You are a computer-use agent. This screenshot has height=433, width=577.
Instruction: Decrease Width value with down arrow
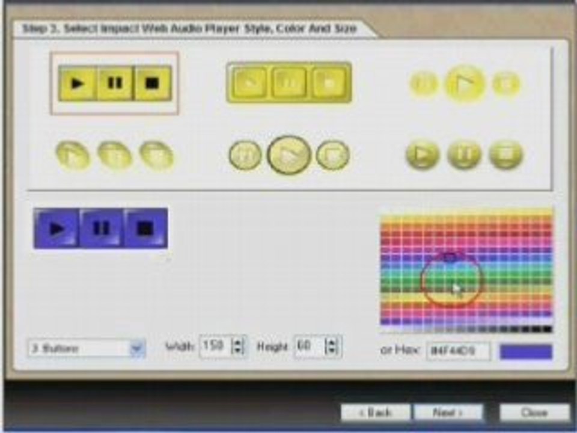pyautogui.click(x=238, y=350)
